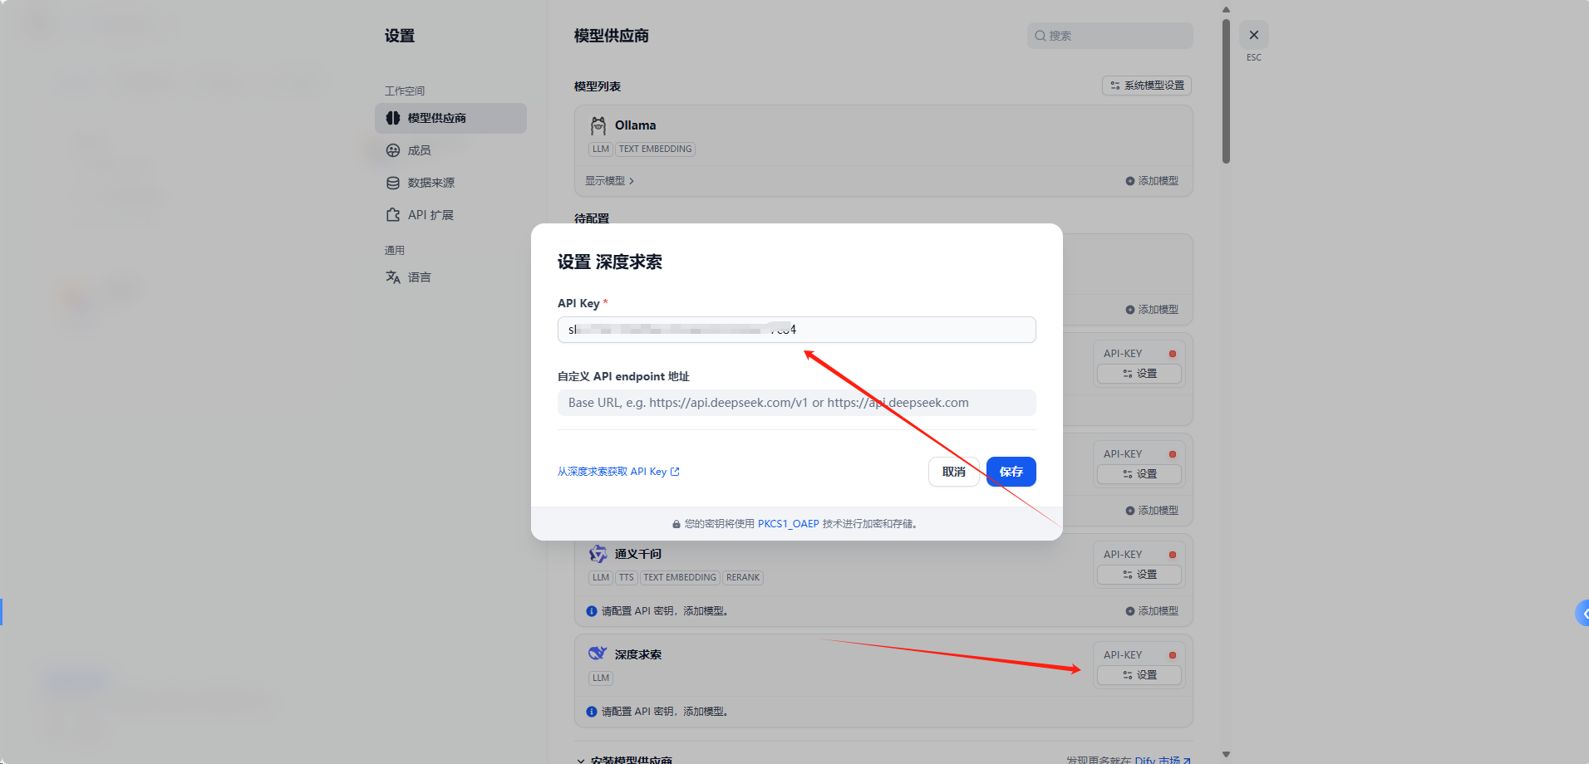Click the scrollbar down arrow
Viewport: 1589px width, 764px height.
pyautogui.click(x=1226, y=755)
